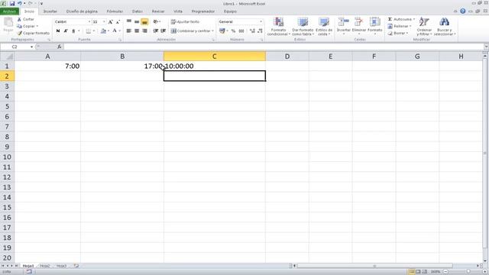Screen dimensions: 489x275
Task: Increase cell indent
Action: (x=163, y=31)
